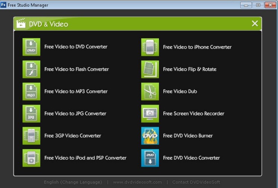Select the mp3 converter icon

[31, 91]
